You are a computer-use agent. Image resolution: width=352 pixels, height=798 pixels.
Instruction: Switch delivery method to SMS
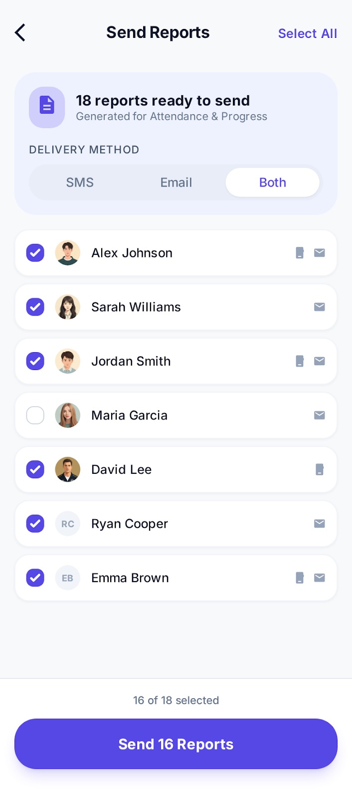[x=80, y=182]
